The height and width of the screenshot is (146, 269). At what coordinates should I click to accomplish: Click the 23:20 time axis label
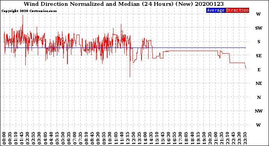[239, 138]
